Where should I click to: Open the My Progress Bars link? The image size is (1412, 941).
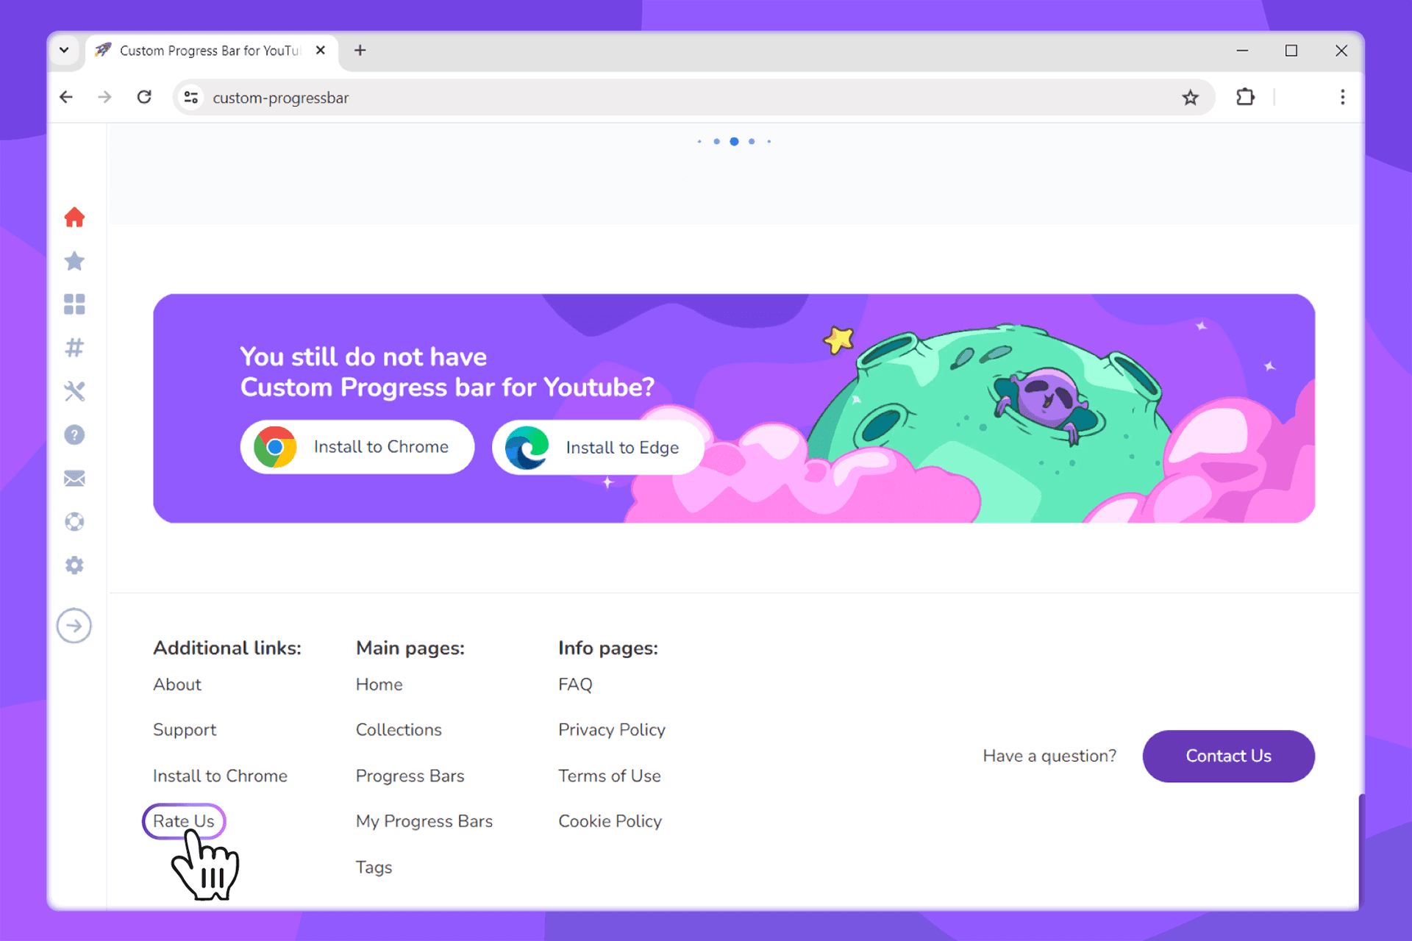424,821
